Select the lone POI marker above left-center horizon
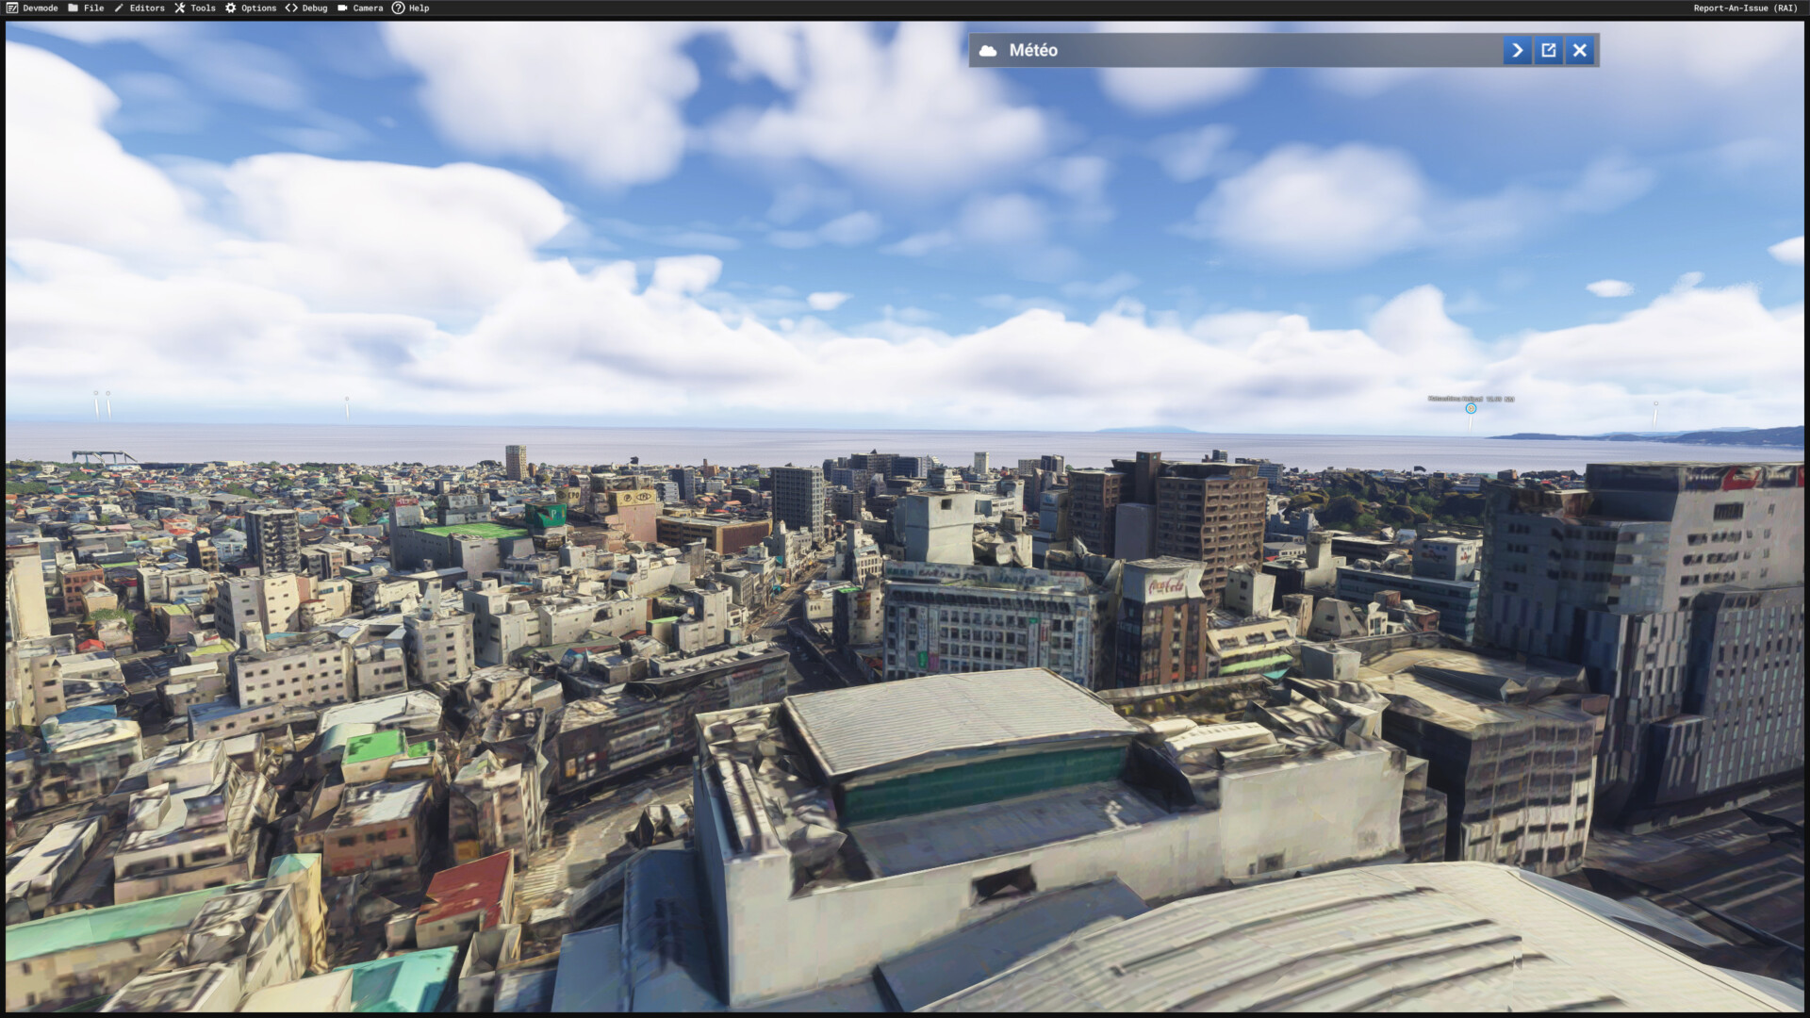Screen dimensions: 1810x1018 click(x=347, y=400)
